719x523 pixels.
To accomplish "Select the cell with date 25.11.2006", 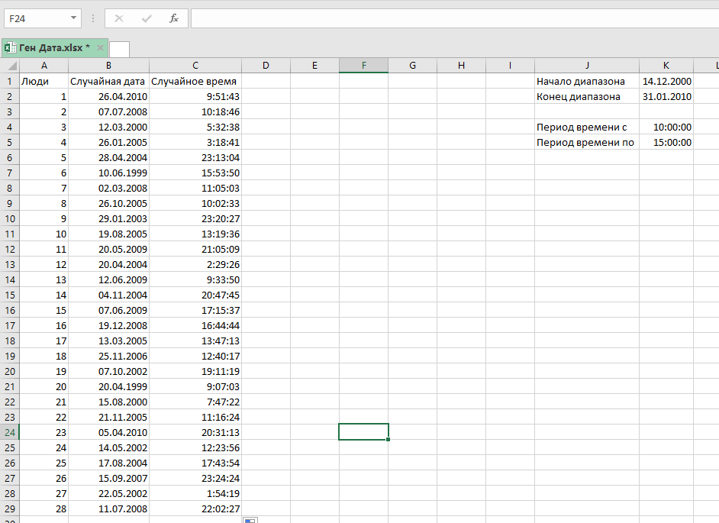I will (x=108, y=356).
